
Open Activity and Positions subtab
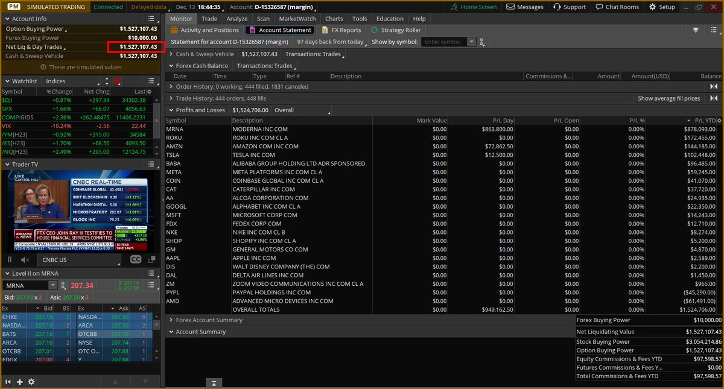[205, 30]
